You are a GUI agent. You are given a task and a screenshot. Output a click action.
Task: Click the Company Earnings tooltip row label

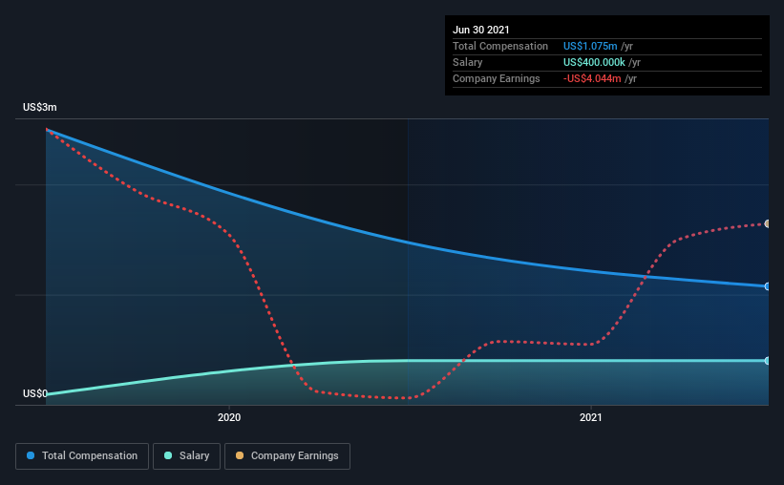(496, 78)
